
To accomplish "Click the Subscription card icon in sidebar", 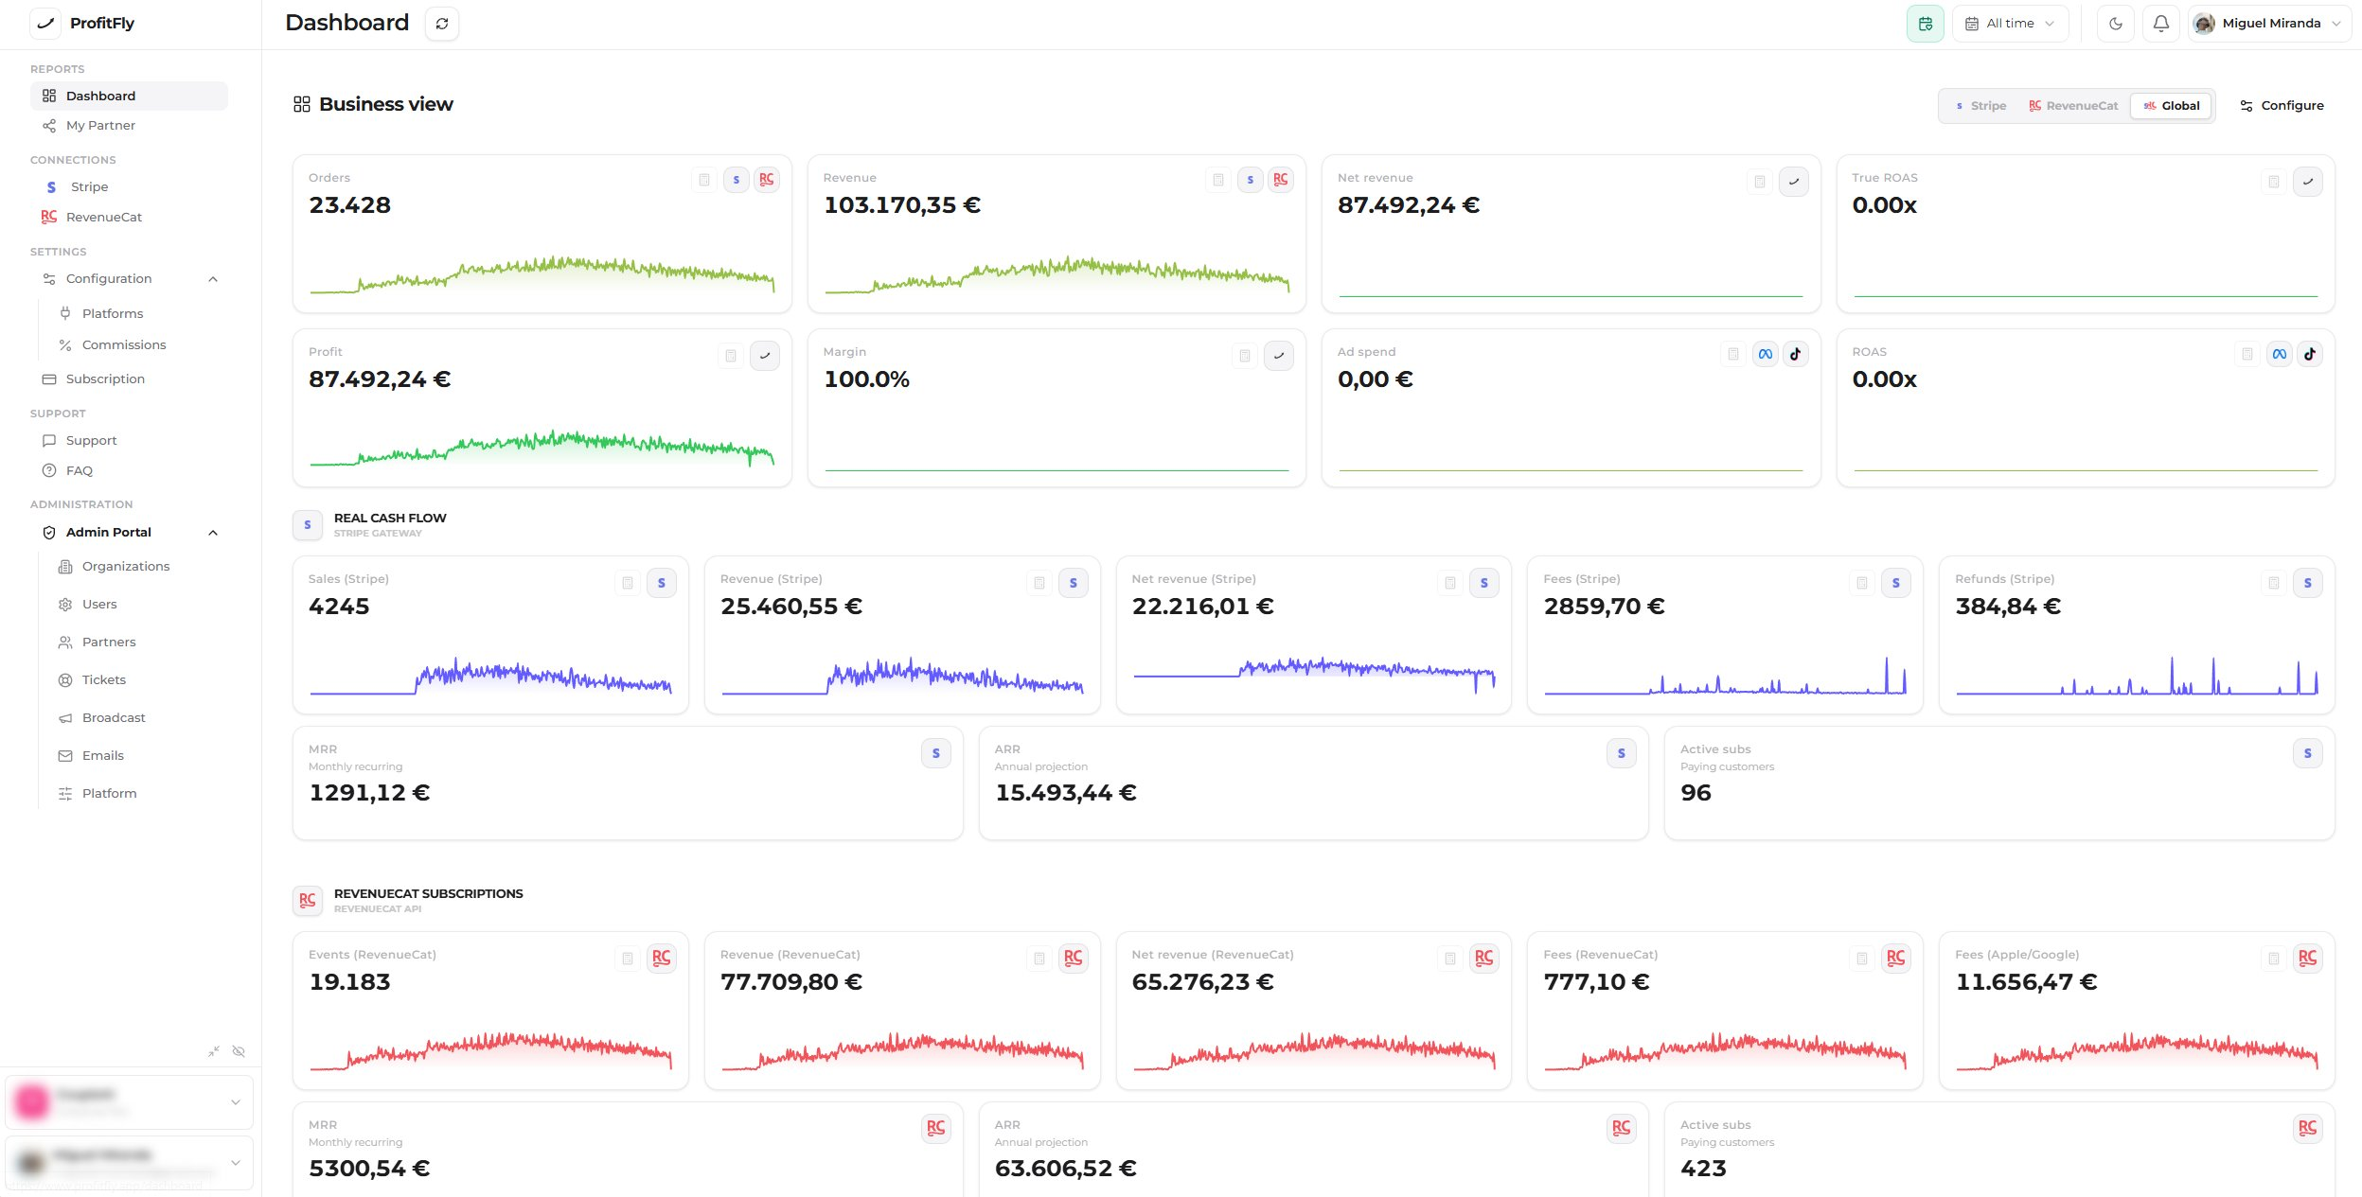I will click(49, 379).
